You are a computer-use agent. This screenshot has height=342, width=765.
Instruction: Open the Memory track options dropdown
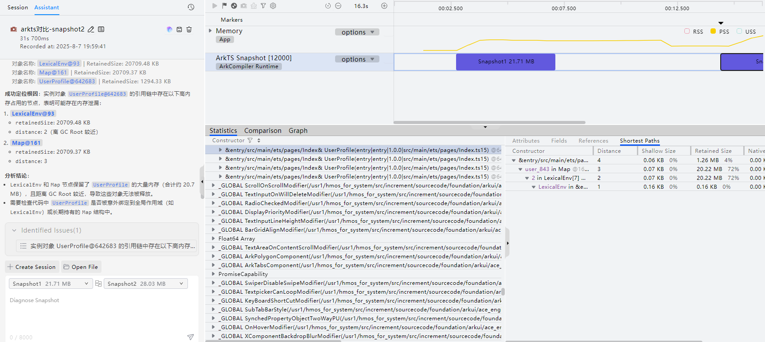pos(357,32)
